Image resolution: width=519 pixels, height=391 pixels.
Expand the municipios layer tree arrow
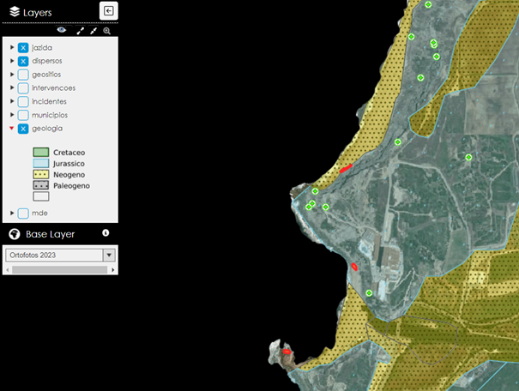pyautogui.click(x=12, y=115)
